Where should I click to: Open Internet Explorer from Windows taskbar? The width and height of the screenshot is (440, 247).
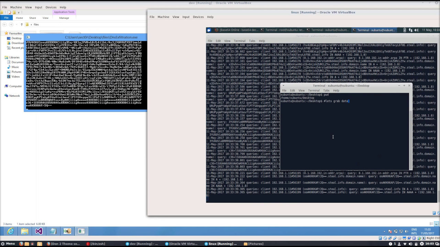coord(11,231)
